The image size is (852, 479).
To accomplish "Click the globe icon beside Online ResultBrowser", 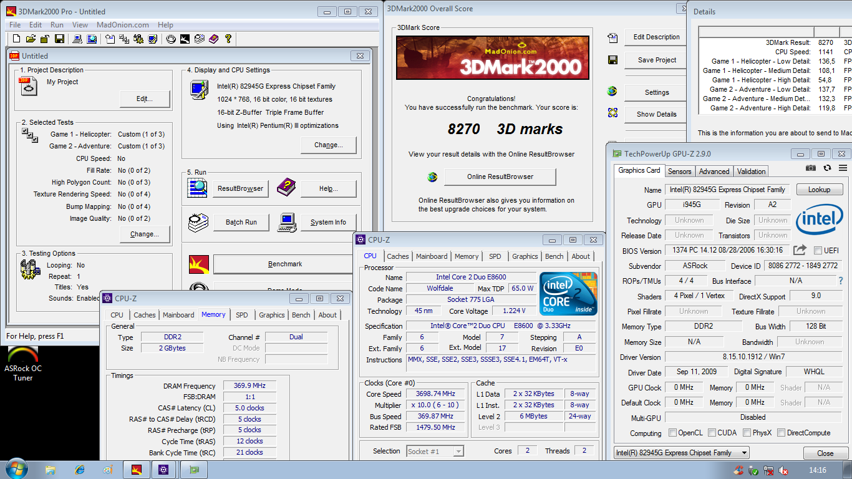I will (432, 177).
